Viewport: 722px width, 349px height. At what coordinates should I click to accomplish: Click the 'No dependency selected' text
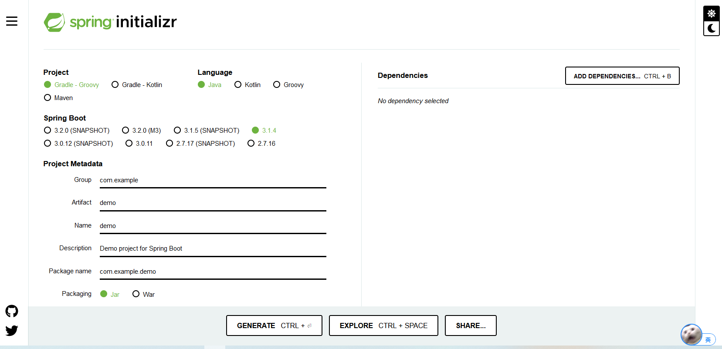coord(413,101)
